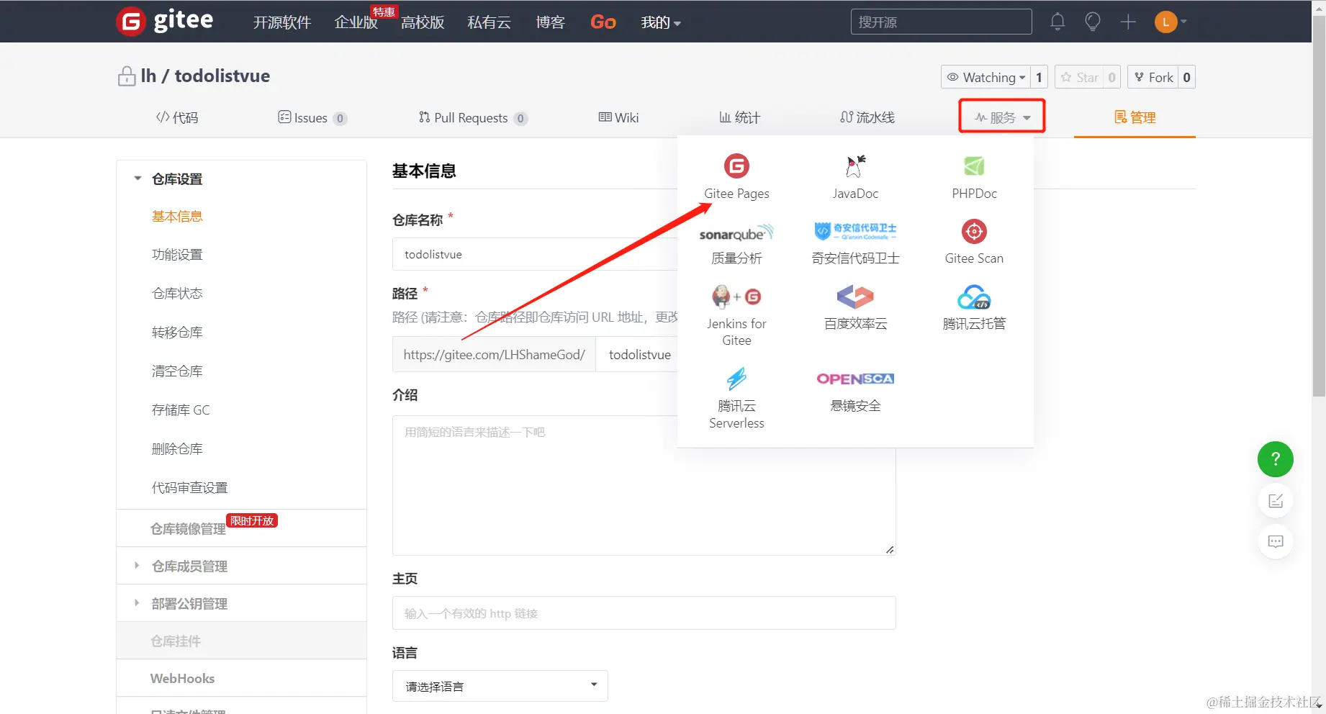Open 博客 in the top navigation
Viewport: 1326px width, 714px height.
[x=550, y=22]
